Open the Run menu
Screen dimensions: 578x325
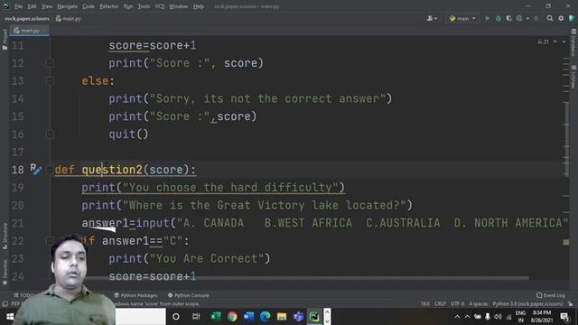[128, 6]
